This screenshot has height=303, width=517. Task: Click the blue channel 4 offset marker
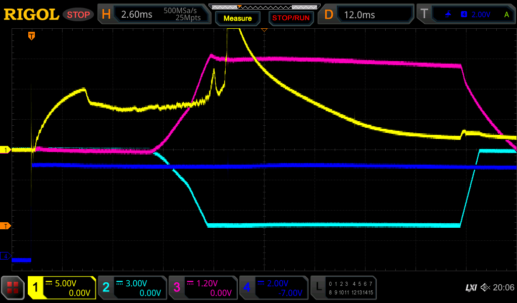point(6,257)
